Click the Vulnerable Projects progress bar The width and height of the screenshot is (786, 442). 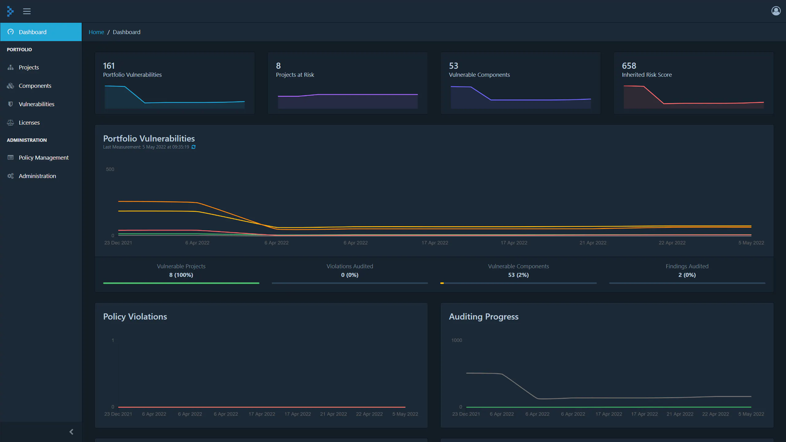click(181, 283)
